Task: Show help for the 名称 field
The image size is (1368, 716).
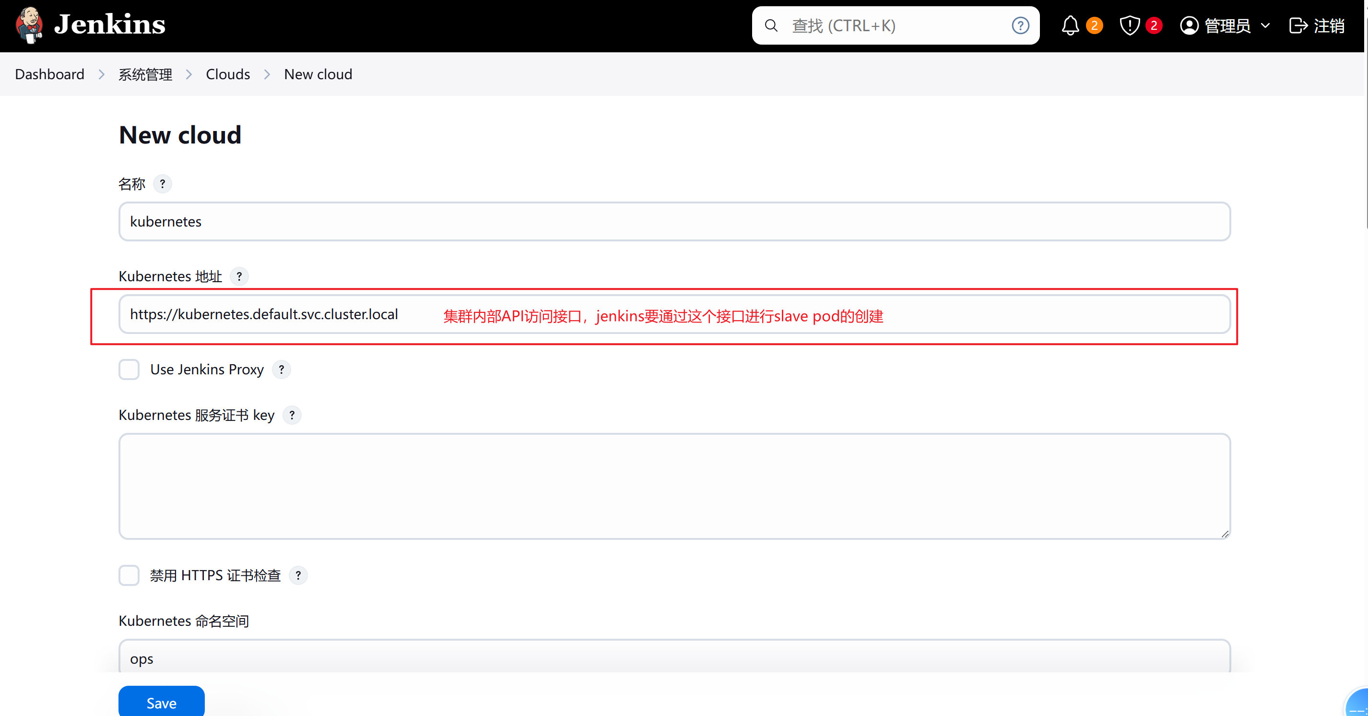Action: (163, 184)
